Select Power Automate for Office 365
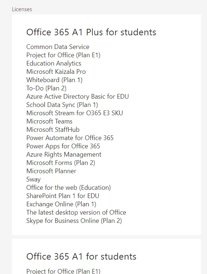Screen dimensions: 207x274 point(70,138)
